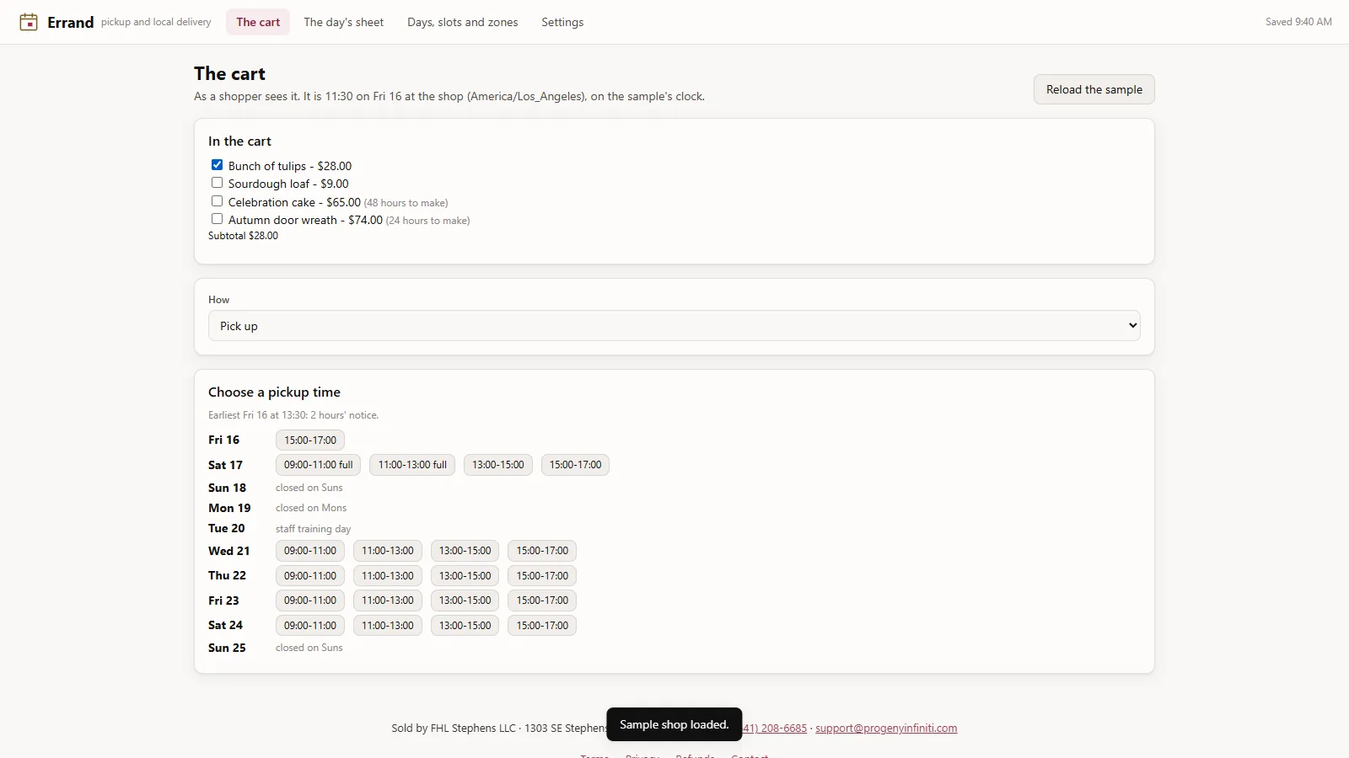This screenshot has height=758, width=1349.
Task: Add Celebration cake to the cart
Action: click(217, 201)
